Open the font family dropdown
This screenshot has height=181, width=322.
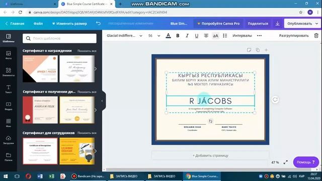[124, 36]
